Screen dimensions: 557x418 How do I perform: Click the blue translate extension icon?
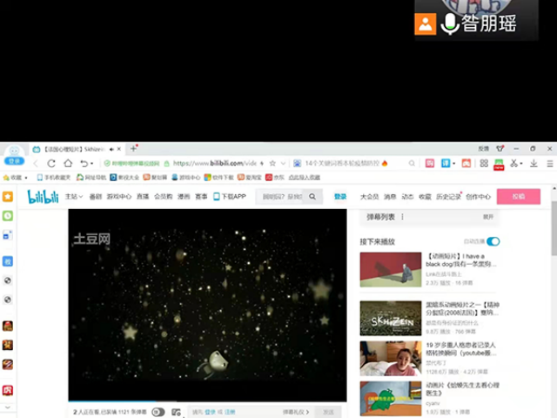click(446, 163)
